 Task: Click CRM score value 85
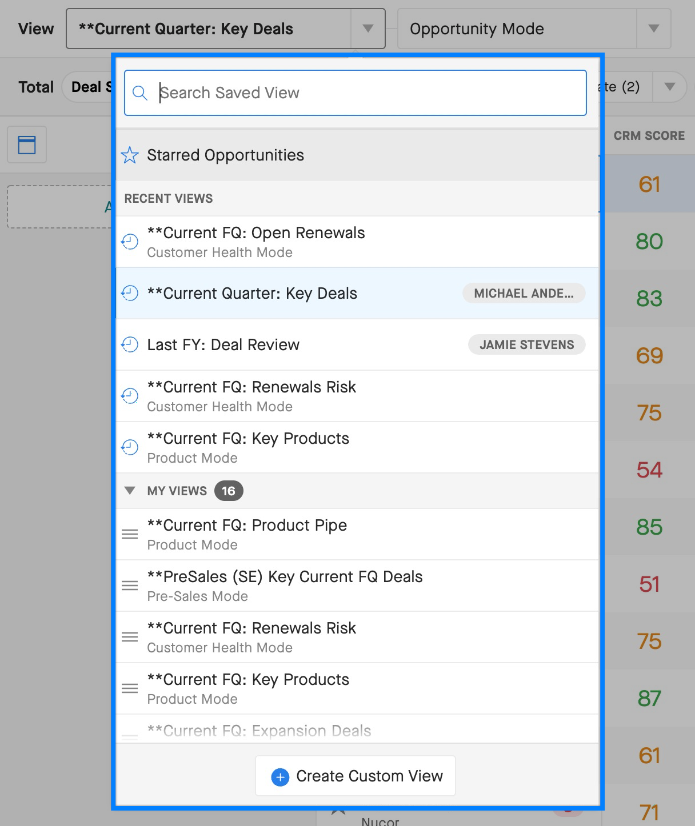(x=649, y=527)
